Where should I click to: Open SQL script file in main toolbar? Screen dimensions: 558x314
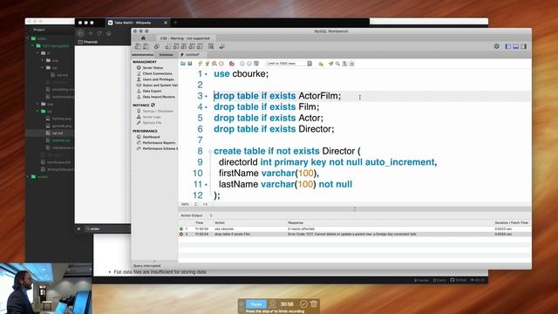click(x=146, y=46)
